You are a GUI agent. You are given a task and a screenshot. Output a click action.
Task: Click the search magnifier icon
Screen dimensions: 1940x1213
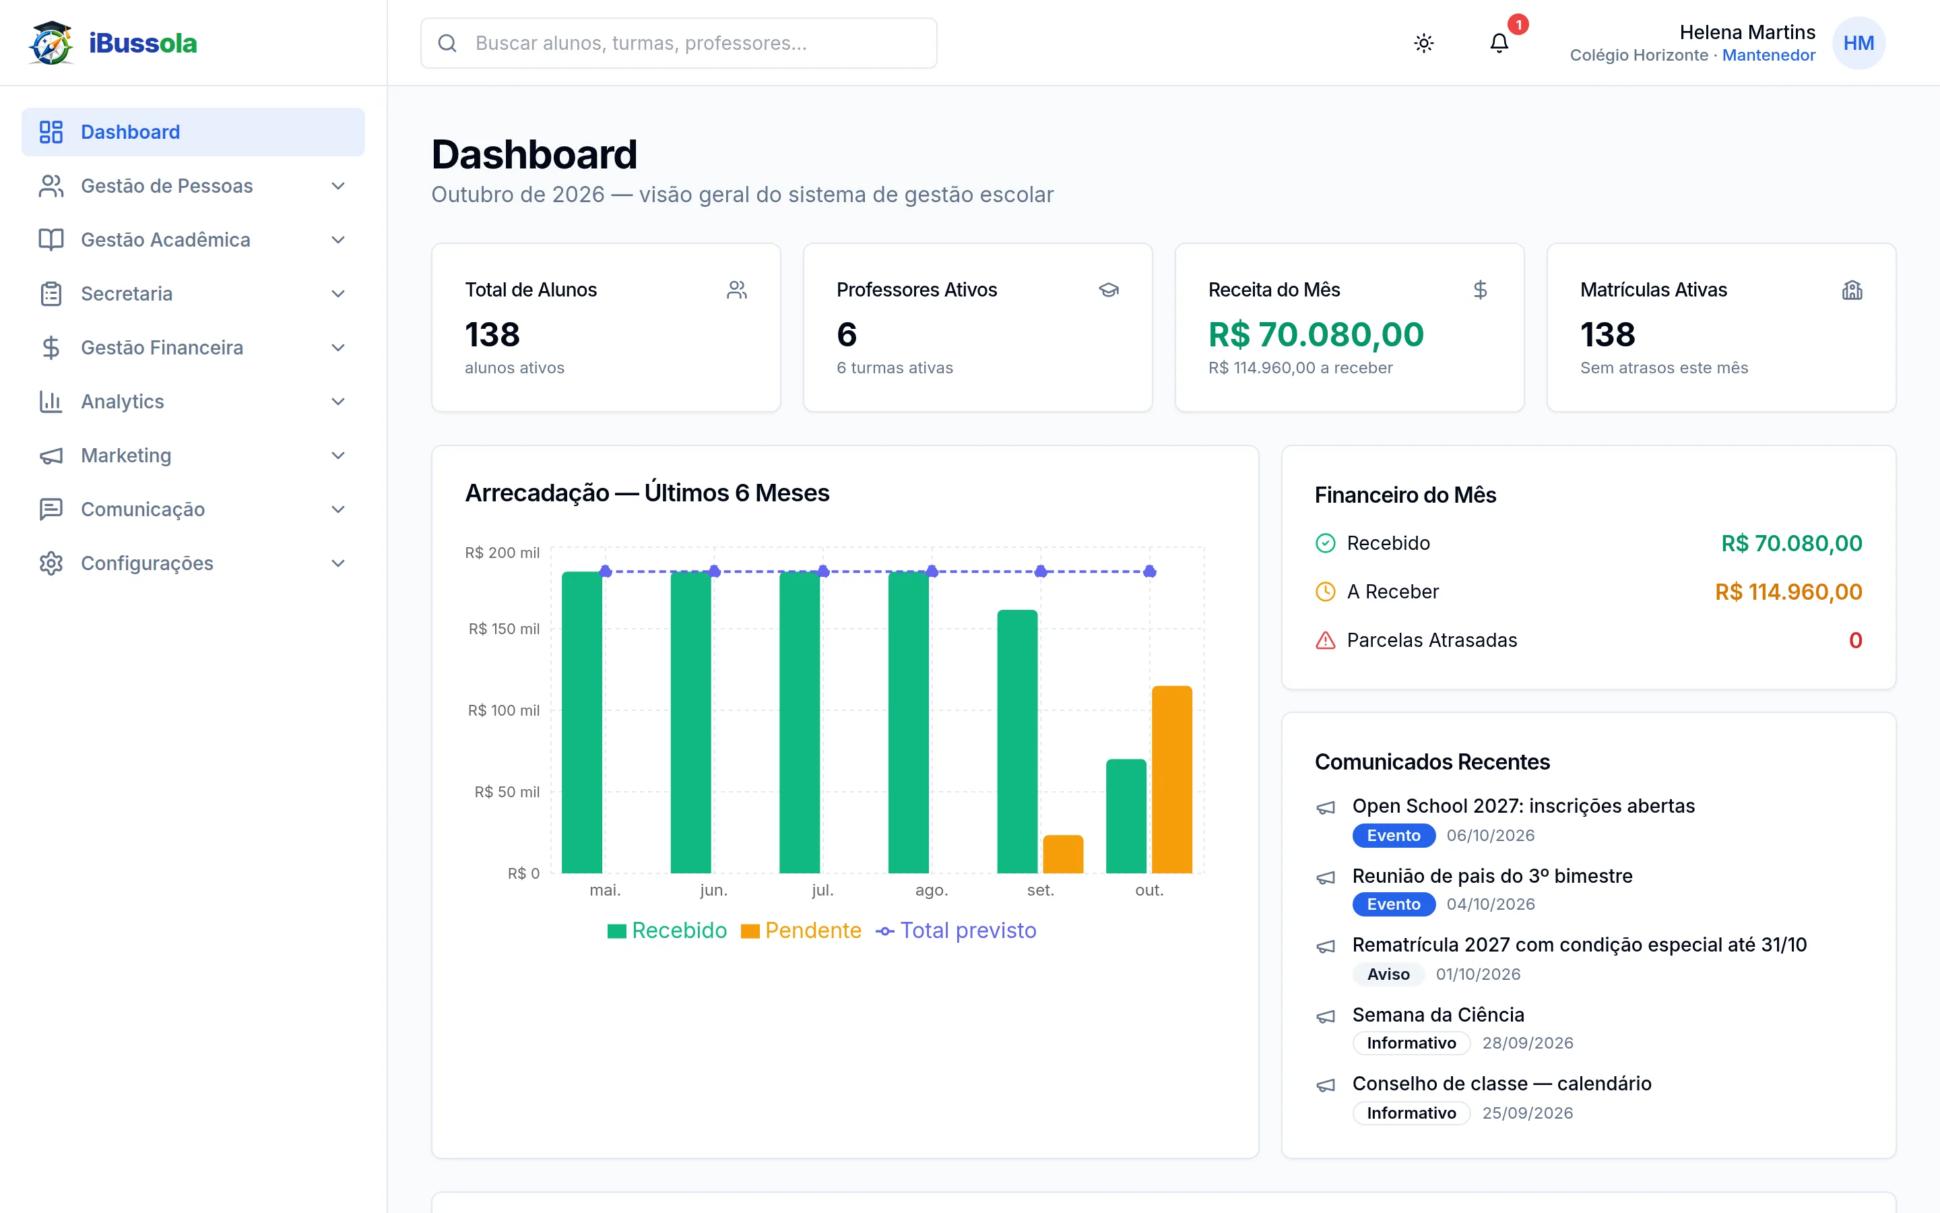tap(447, 43)
